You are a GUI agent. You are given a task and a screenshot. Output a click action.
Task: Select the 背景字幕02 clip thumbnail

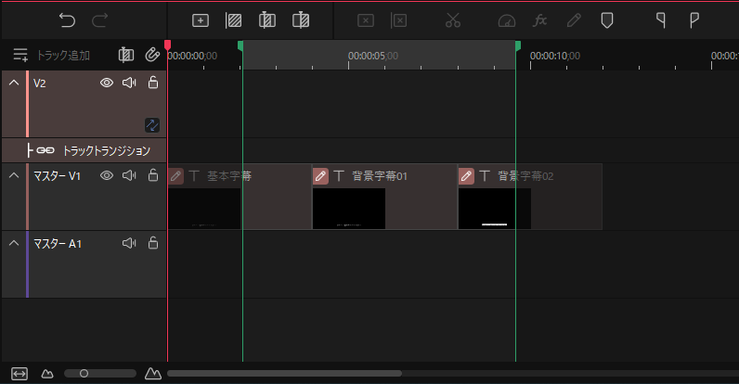(494, 208)
